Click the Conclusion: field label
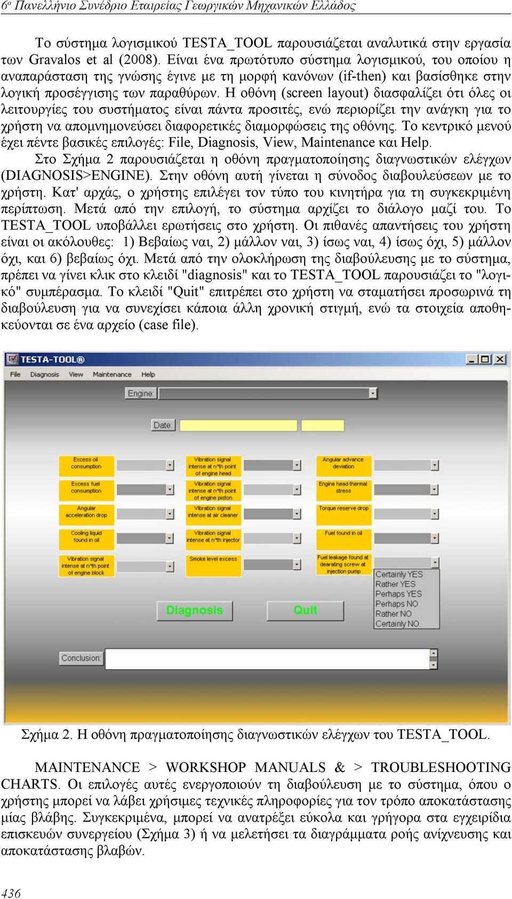Image resolution: width=512 pixels, height=899 pixels. (x=81, y=658)
